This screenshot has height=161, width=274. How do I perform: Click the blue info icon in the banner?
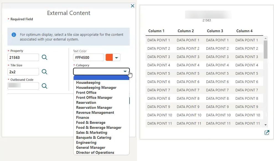click(x=14, y=34)
